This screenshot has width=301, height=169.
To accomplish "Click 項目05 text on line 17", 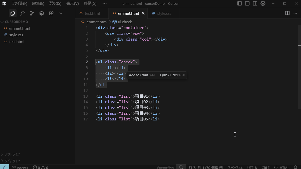I will coord(141,119).
